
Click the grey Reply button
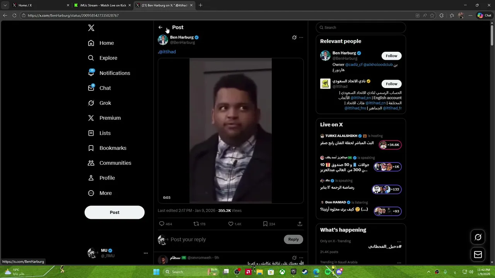tap(294, 239)
